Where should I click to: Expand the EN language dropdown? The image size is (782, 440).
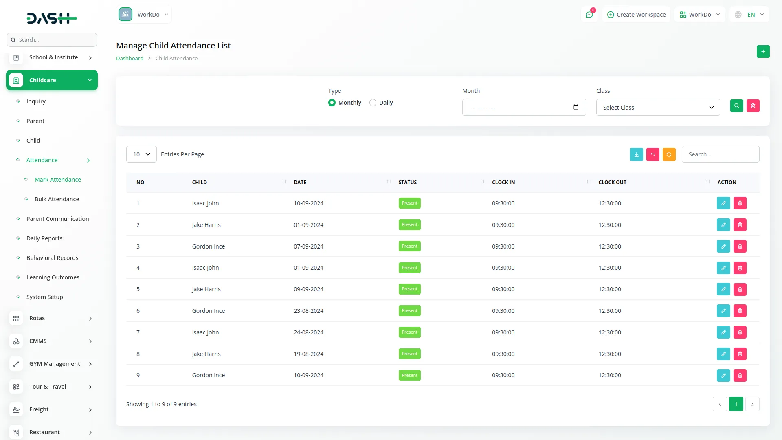coord(750,15)
